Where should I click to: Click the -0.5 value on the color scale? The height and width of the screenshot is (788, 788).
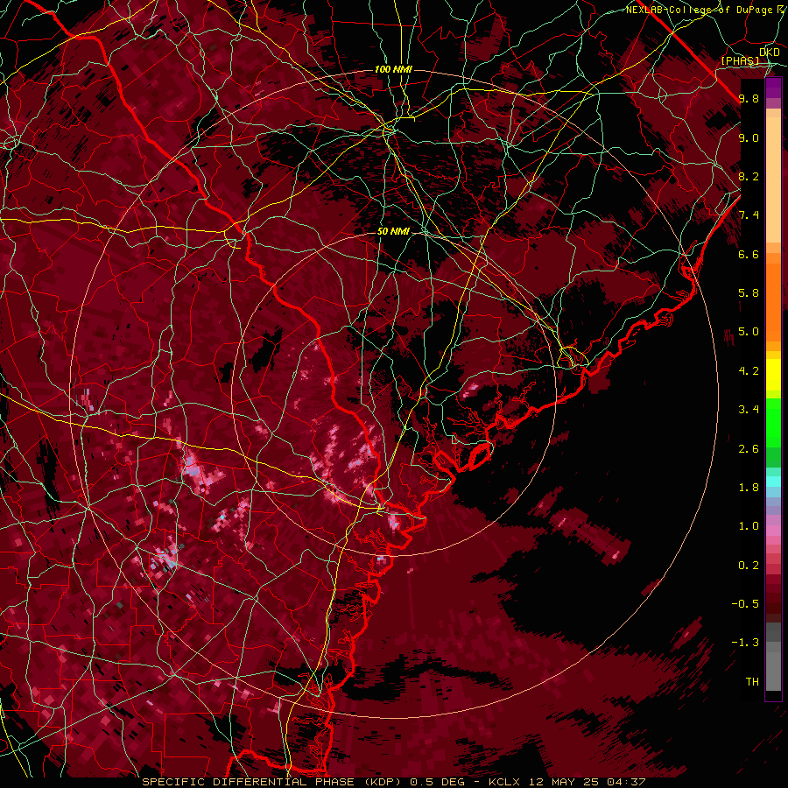[x=745, y=604]
